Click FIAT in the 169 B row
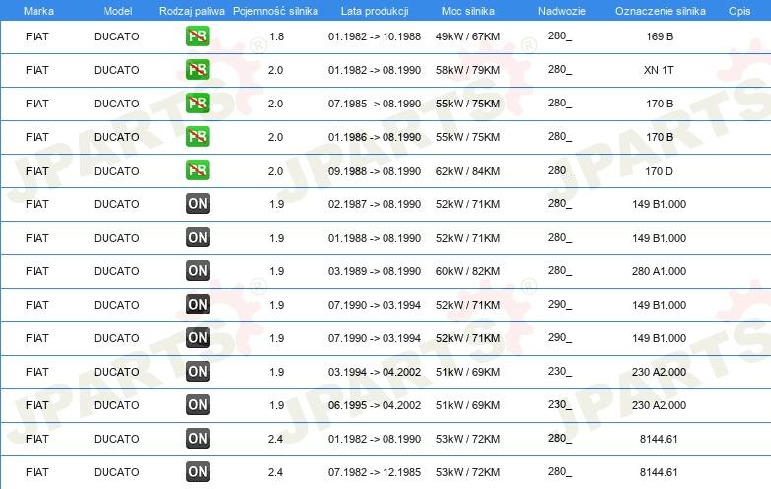 (x=37, y=36)
